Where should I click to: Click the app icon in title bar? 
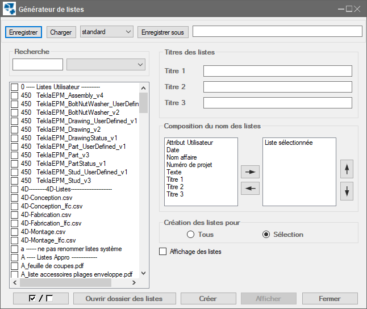9,9
